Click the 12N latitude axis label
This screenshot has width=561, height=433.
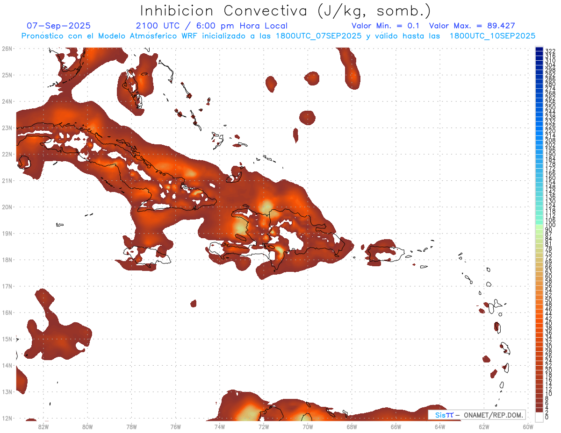coord(7,418)
